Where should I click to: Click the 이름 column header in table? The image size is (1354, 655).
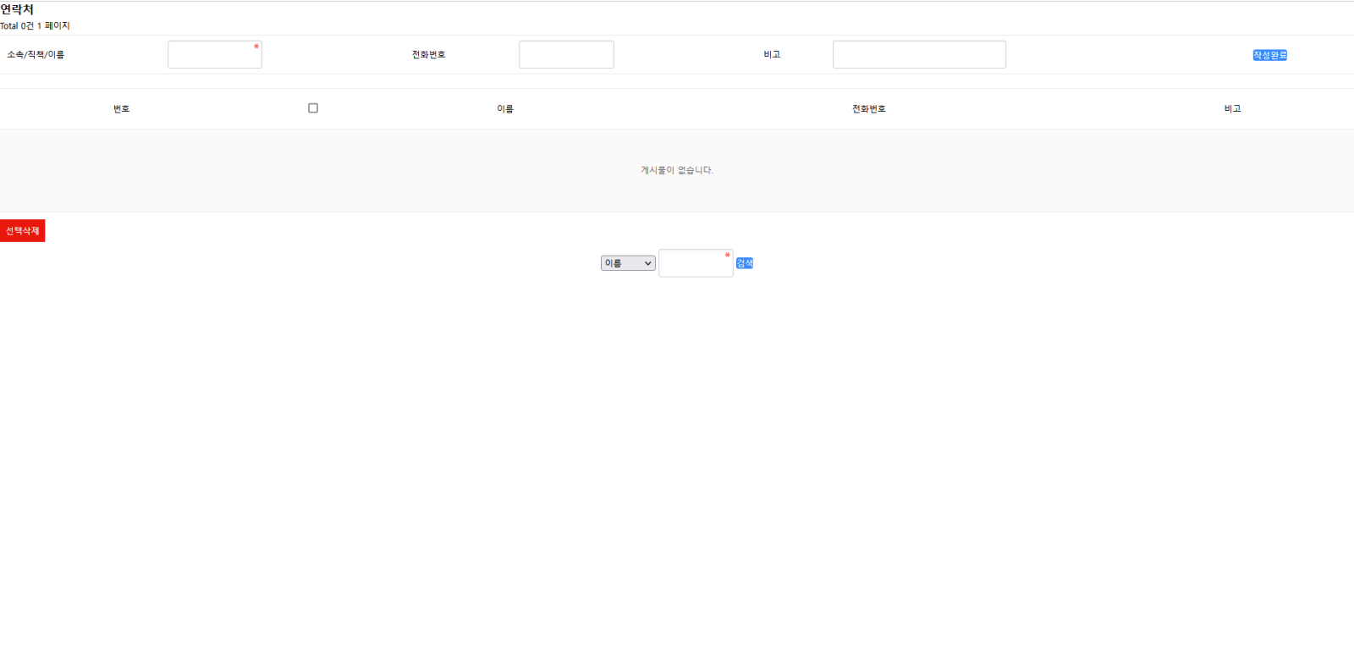click(505, 109)
